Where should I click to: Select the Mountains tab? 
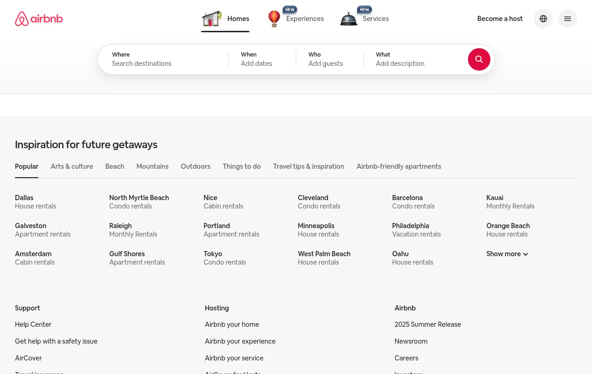[x=152, y=166]
